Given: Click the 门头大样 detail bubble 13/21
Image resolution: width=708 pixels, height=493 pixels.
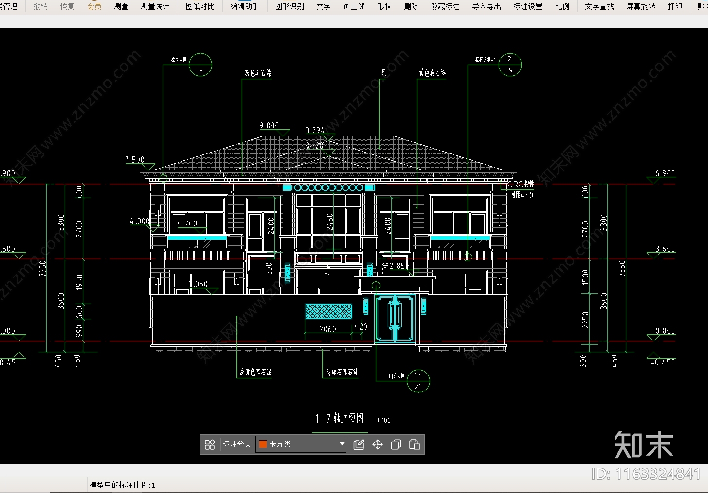Looking at the screenshot, I should point(418,381).
